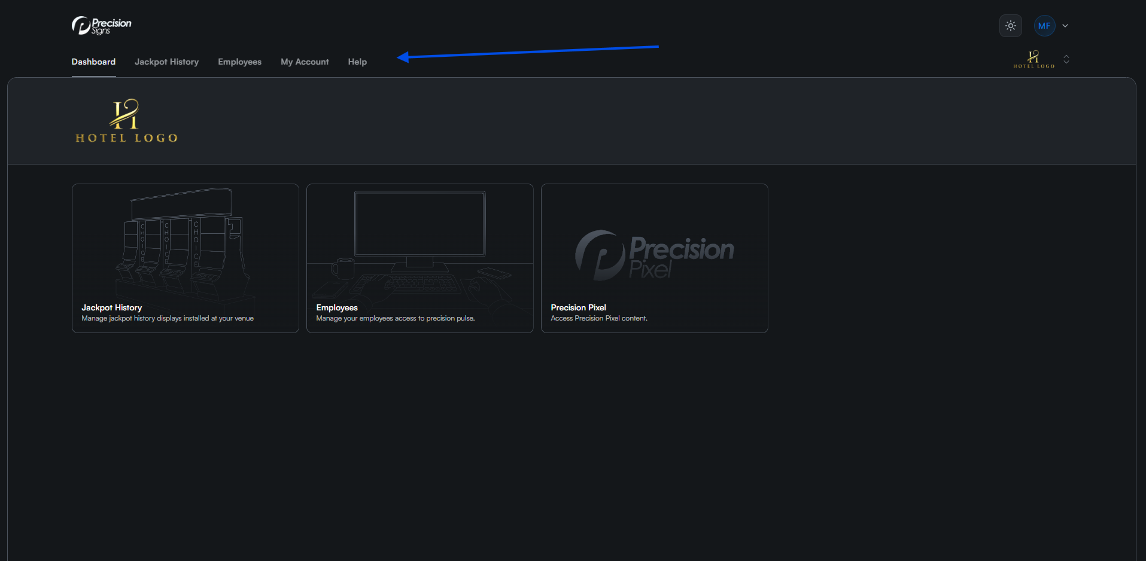Go to the Employees navigation tab

click(239, 62)
